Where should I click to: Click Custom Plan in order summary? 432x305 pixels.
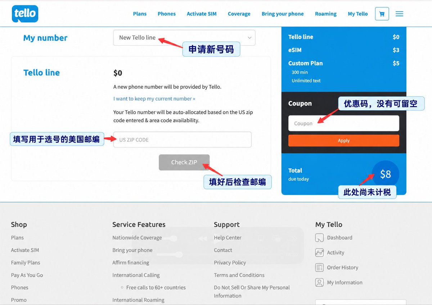point(306,63)
